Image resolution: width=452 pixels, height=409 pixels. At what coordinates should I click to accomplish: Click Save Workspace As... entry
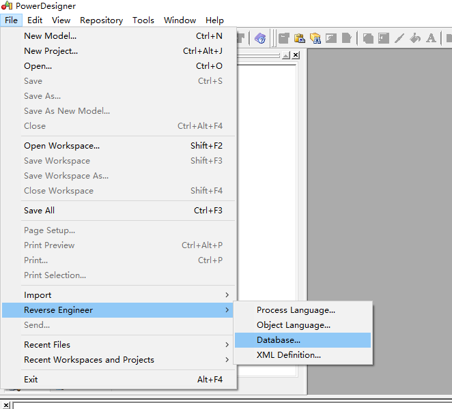coord(119,176)
